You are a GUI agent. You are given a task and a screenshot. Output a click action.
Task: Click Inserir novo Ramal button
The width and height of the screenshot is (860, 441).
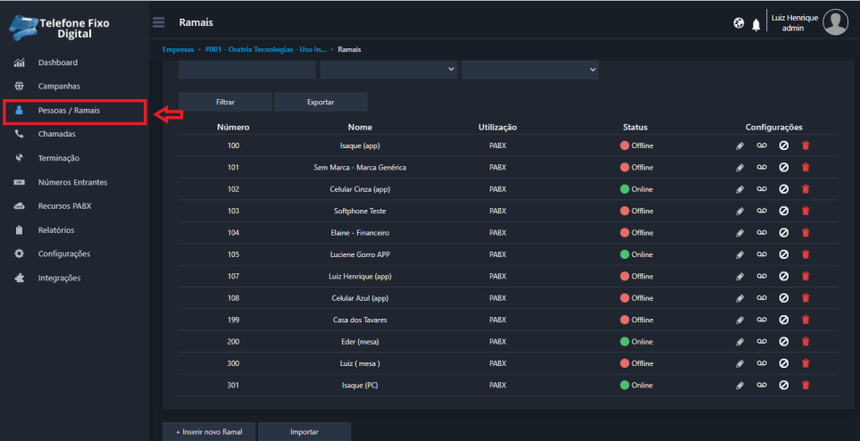(209, 432)
